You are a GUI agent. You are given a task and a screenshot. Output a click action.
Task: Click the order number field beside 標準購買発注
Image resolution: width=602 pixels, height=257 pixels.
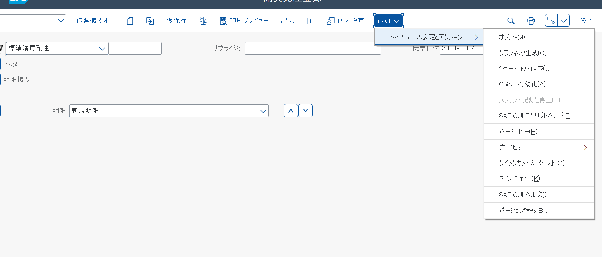[x=135, y=48]
